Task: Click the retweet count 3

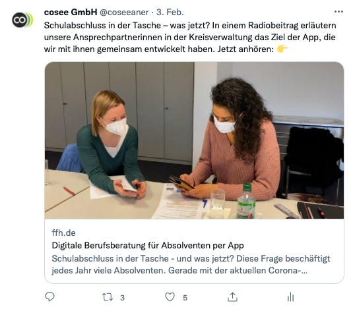Action: click(x=122, y=298)
